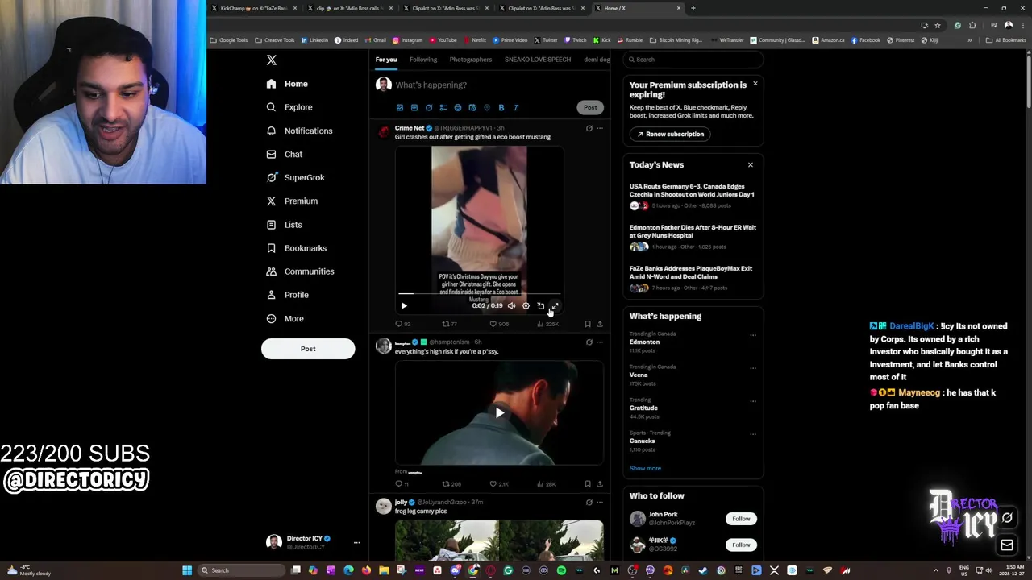Image resolution: width=1032 pixels, height=580 pixels.
Task: Add a GIF to new post
Action: click(x=414, y=107)
